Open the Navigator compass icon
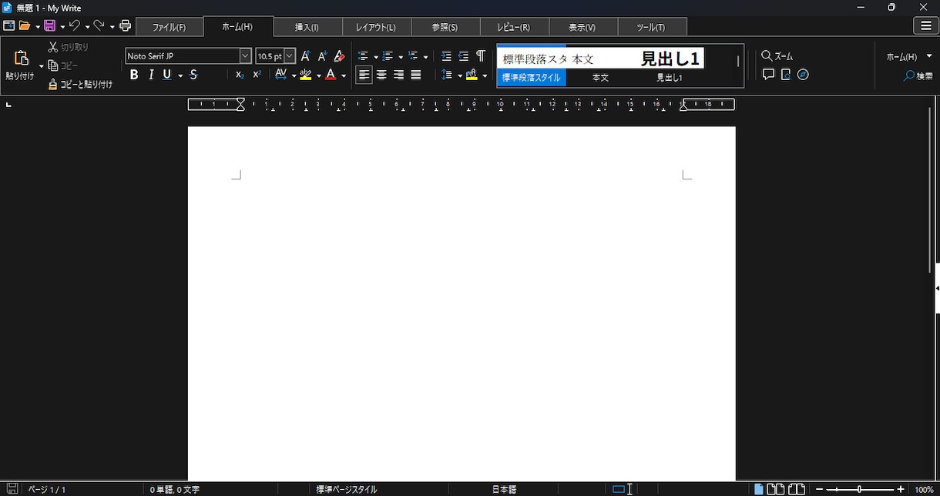This screenshot has height=496, width=940. 803,75
